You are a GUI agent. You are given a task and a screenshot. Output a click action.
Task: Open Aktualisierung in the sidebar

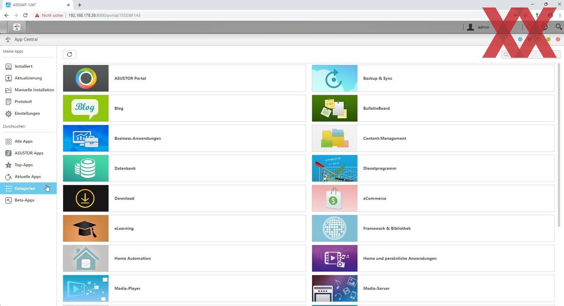tap(28, 78)
